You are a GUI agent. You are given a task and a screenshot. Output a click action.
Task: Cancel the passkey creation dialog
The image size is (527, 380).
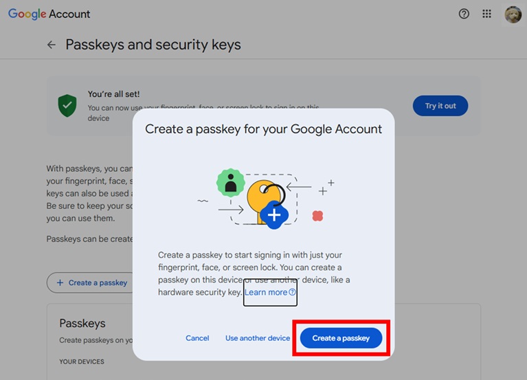tap(197, 338)
